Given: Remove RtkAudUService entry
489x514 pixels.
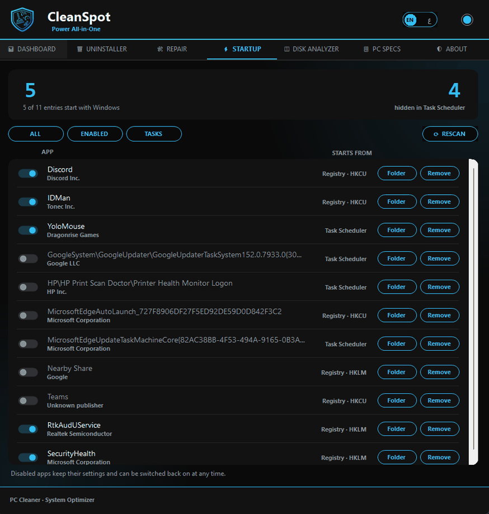Looking at the screenshot, I should point(439,429).
